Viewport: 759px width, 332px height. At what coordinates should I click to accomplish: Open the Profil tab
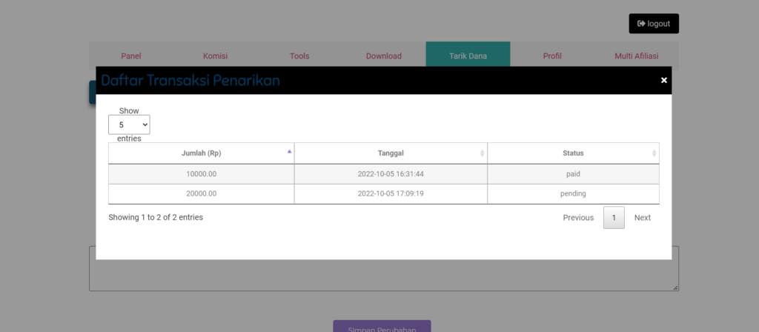click(552, 56)
